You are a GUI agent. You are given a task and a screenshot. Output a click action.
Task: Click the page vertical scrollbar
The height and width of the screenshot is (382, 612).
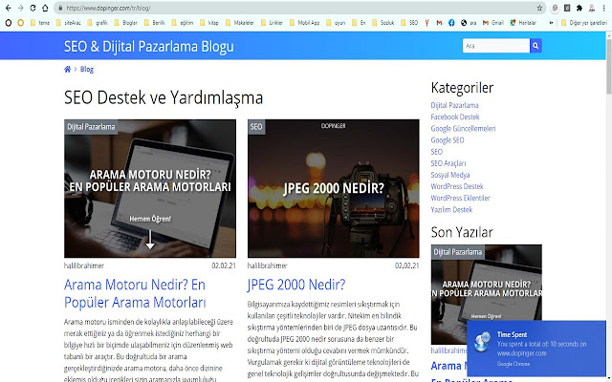pyautogui.click(x=607, y=191)
